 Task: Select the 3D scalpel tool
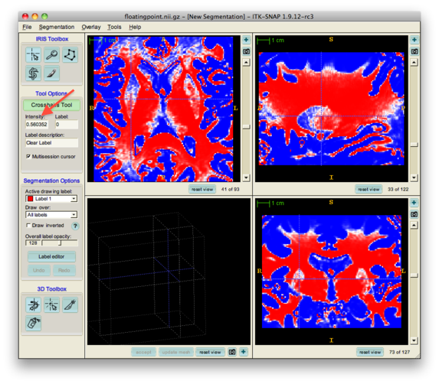tap(70, 304)
